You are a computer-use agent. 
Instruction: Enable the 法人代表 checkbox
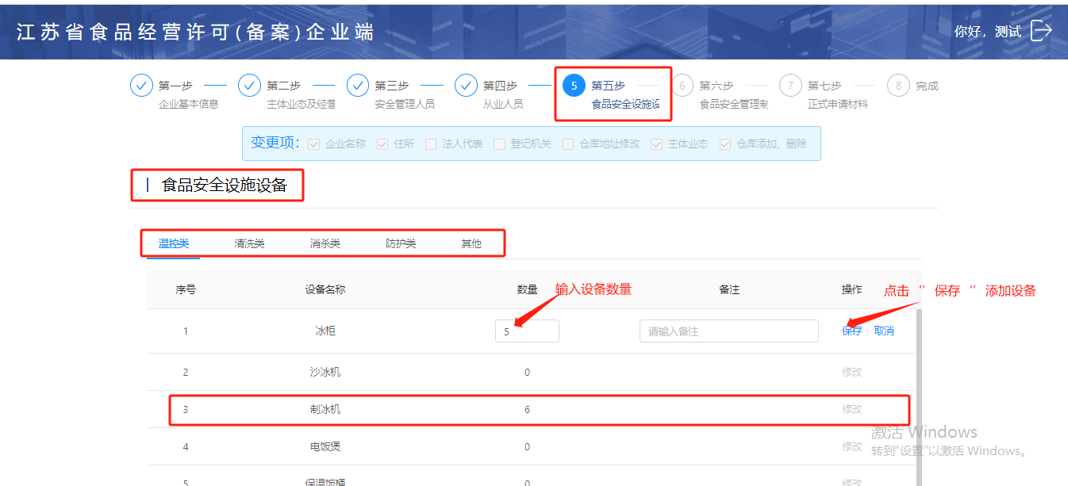[431, 144]
